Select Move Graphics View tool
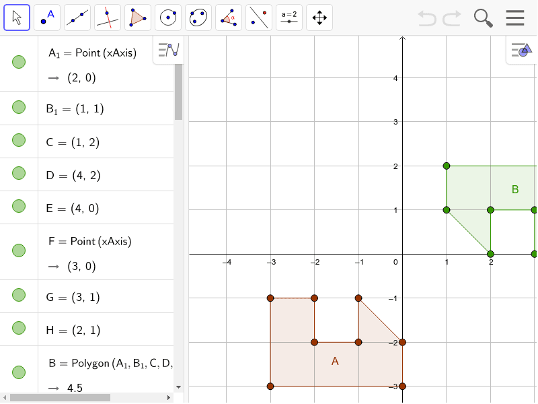 pyautogui.click(x=319, y=18)
